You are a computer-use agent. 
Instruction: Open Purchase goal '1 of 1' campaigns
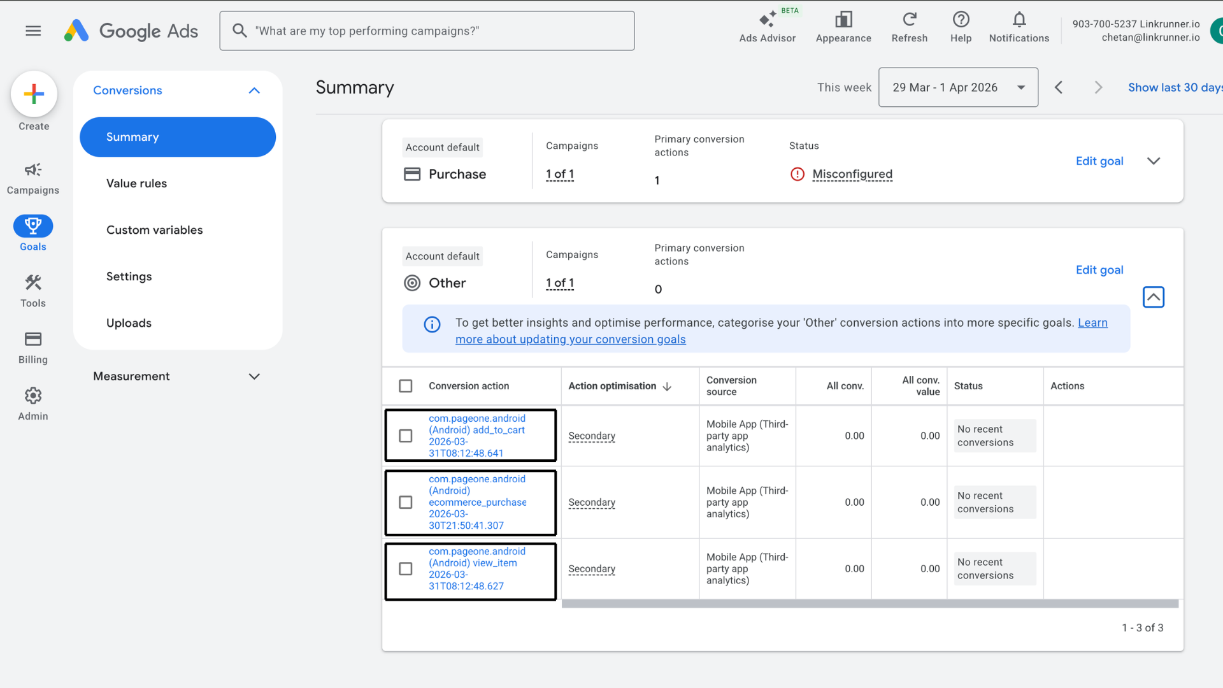(559, 174)
